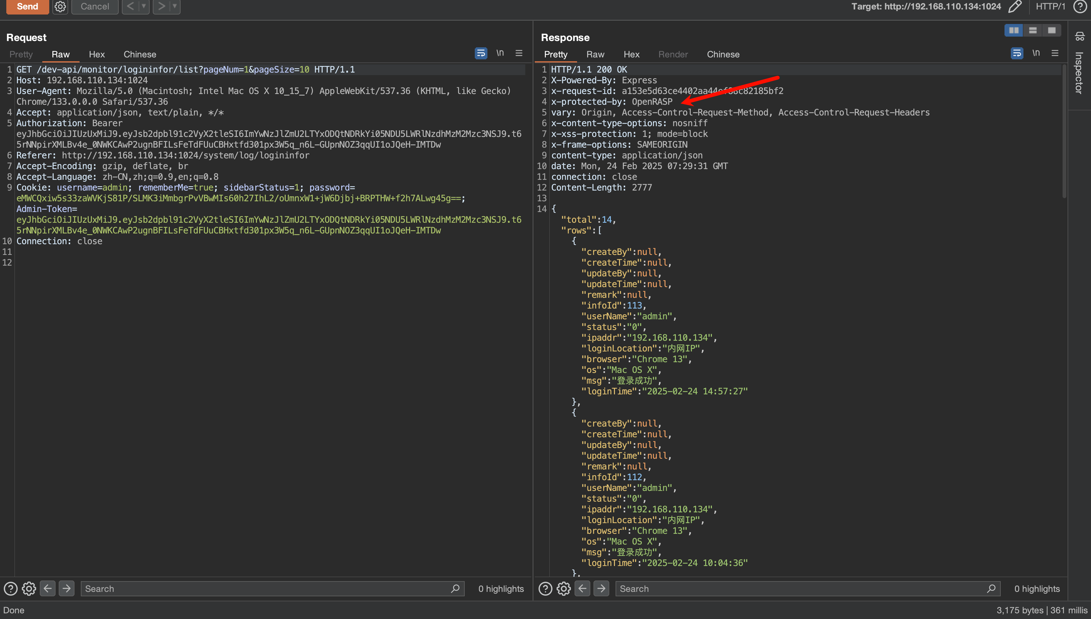The image size is (1091, 619).
Task: Select the Response Pretty tab
Action: pos(556,54)
